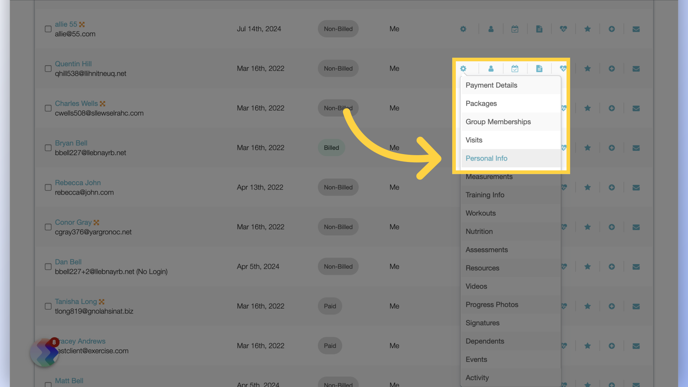Click the add/plus circle icon for Rebecca John
688x387 pixels.
pos(611,187)
